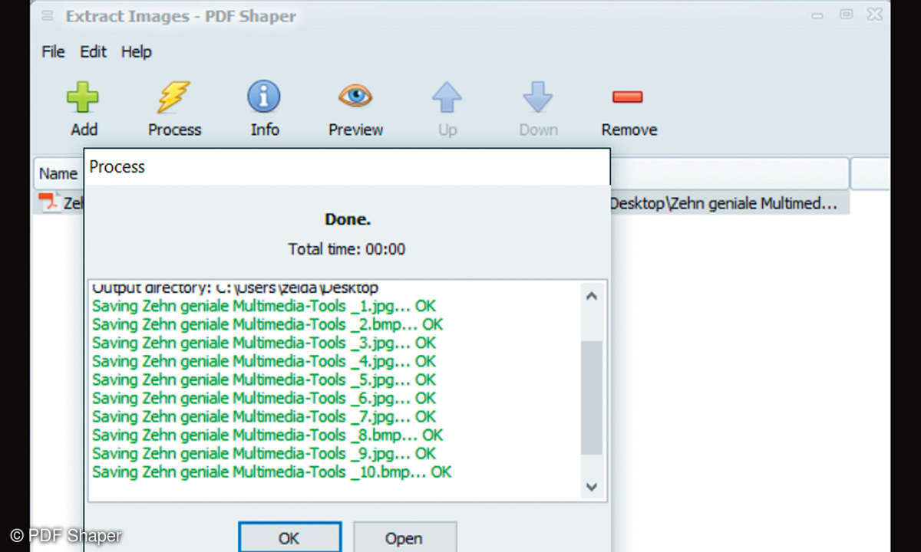
Task: Maximize the PDF Shaper window
Action: pos(847,14)
